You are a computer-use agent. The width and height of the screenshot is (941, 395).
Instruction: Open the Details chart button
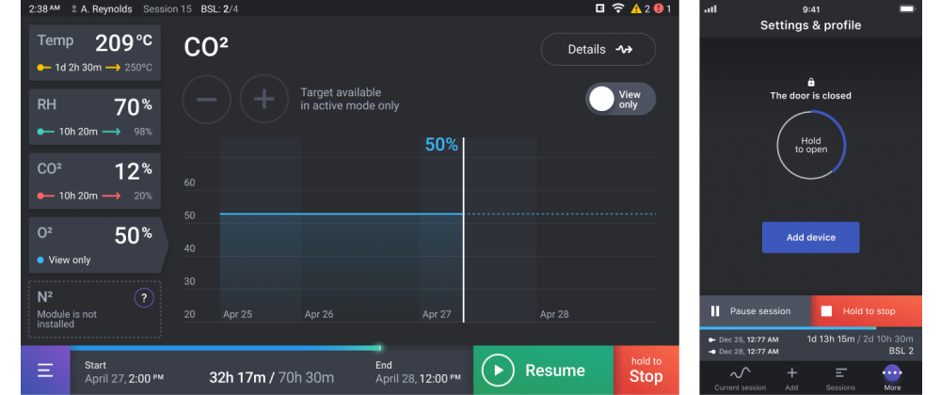(x=598, y=50)
